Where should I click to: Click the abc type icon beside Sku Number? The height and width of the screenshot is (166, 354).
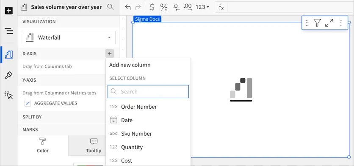[x=113, y=134]
